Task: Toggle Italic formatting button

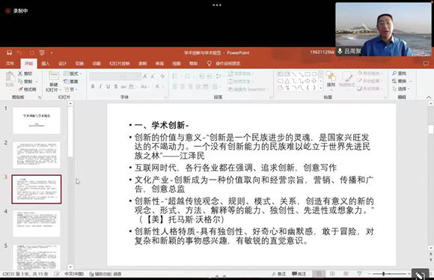Action: pos(100,87)
